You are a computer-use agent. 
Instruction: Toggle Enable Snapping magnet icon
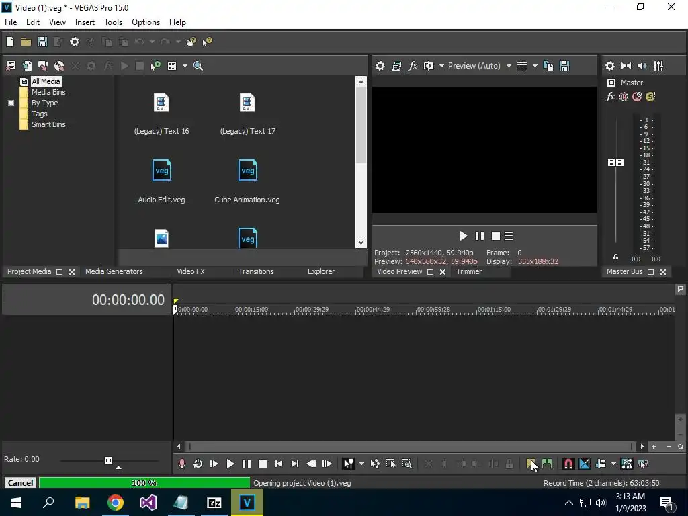click(x=568, y=464)
